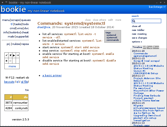167x127 pixels.
Task: Click the checkmark icon in the symbol grid
Action: [x=7, y=55]
